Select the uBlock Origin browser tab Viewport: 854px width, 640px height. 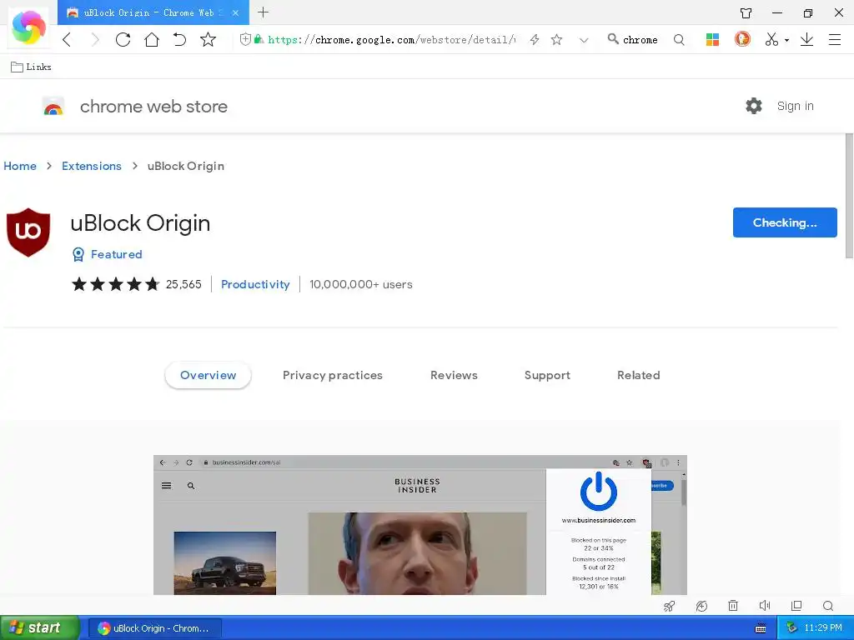coord(153,12)
